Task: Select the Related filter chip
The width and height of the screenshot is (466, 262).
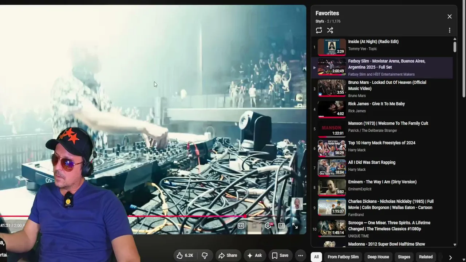Action: coord(426,257)
